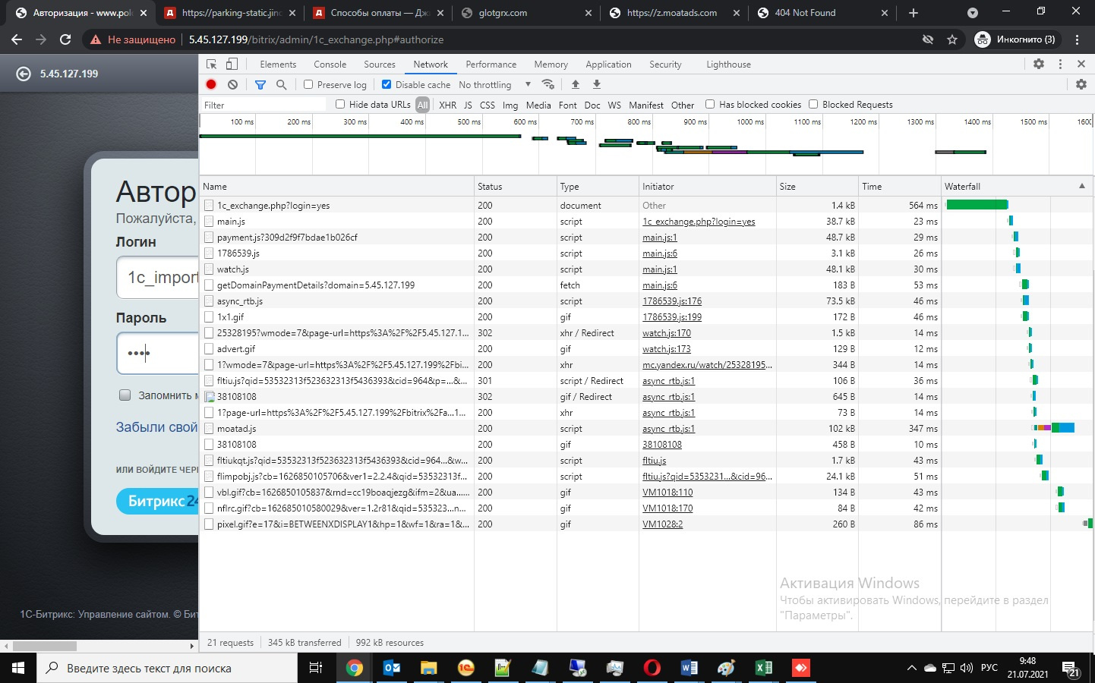Clear the network log

232,85
